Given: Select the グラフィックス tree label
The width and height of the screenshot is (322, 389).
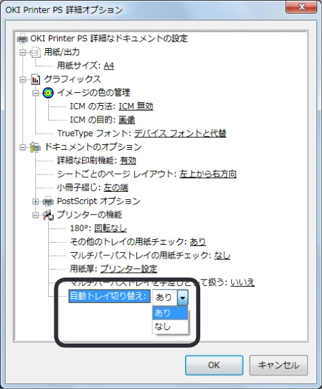Looking at the screenshot, I should pyautogui.click(x=72, y=80).
